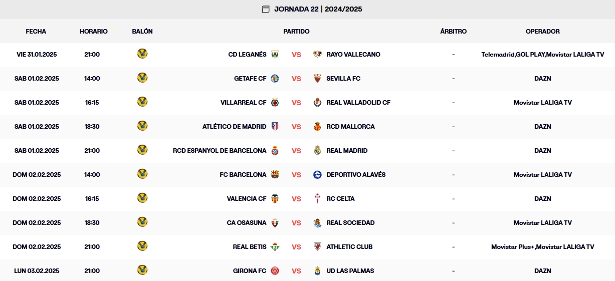Click the OPERADOR column header
The image size is (615, 281).
[x=542, y=31]
